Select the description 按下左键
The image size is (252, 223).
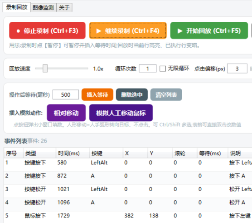point(240,216)
